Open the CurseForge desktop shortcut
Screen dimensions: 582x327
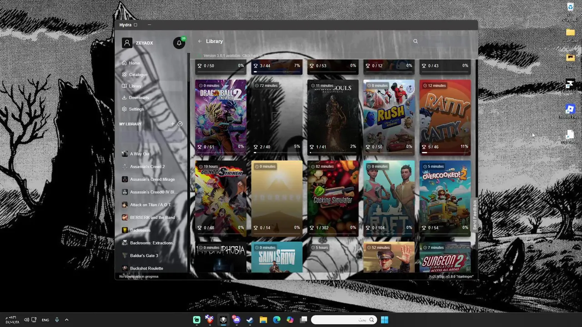point(570,86)
